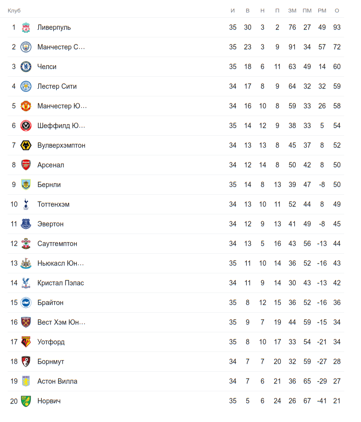Image resolution: width=361 pixels, height=422 pixels.
Task: Click the Клуб column header
Action: 14,11
